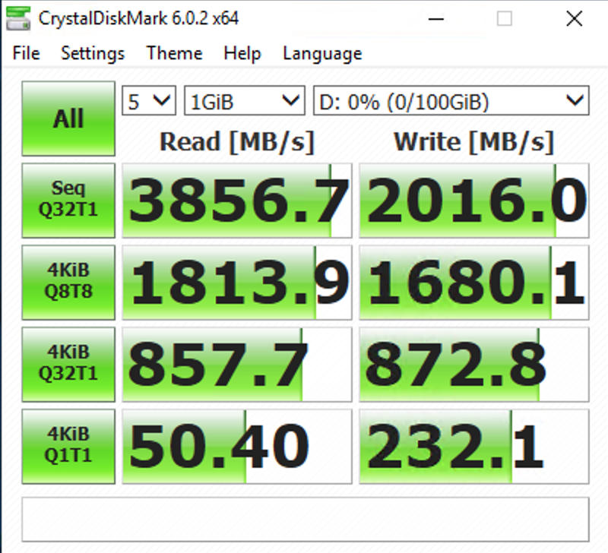Start the Seq Q32T1 test
The height and width of the screenshot is (553, 608).
click(68, 201)
